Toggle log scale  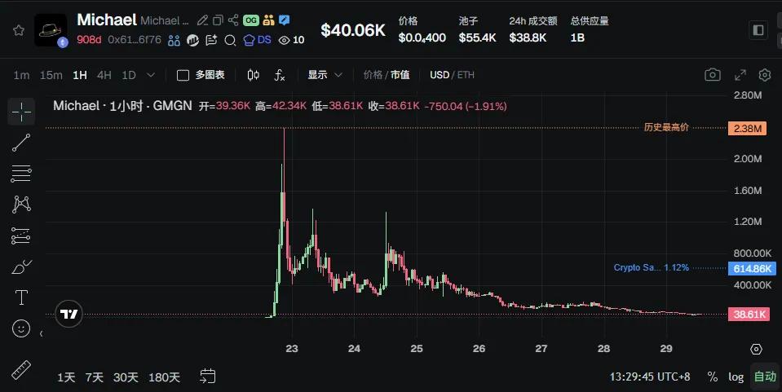pos(736,377)
